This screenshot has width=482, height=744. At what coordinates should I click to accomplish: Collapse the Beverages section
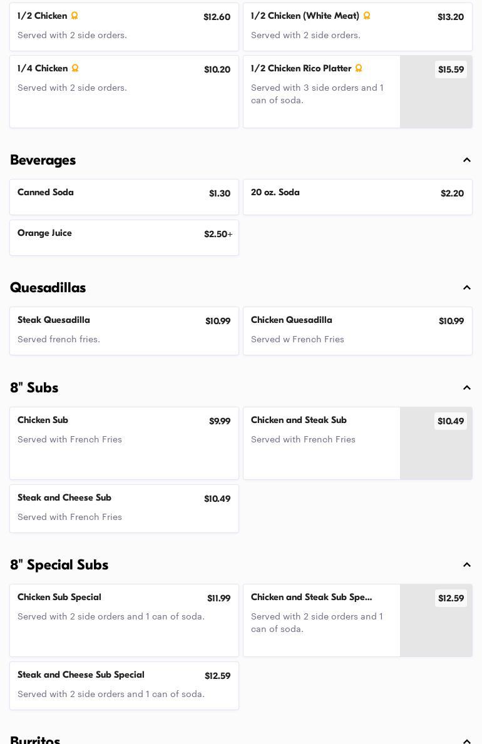467,160
